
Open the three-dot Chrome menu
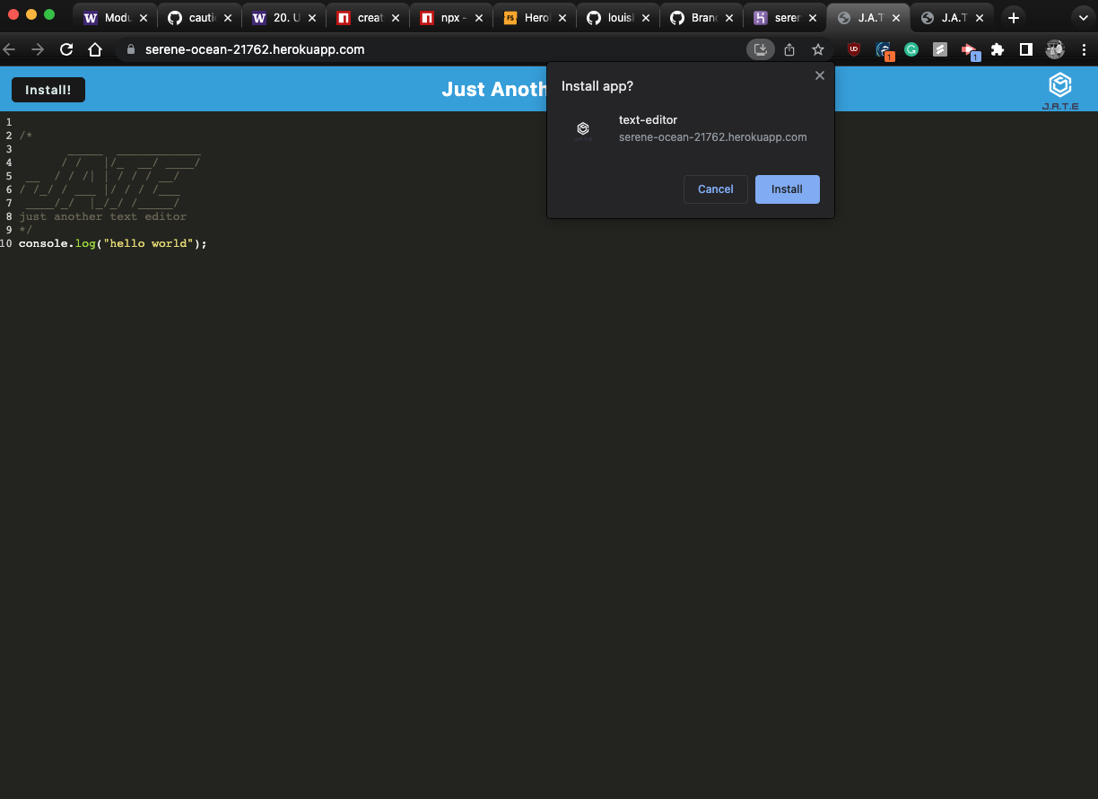(1085, 49)
